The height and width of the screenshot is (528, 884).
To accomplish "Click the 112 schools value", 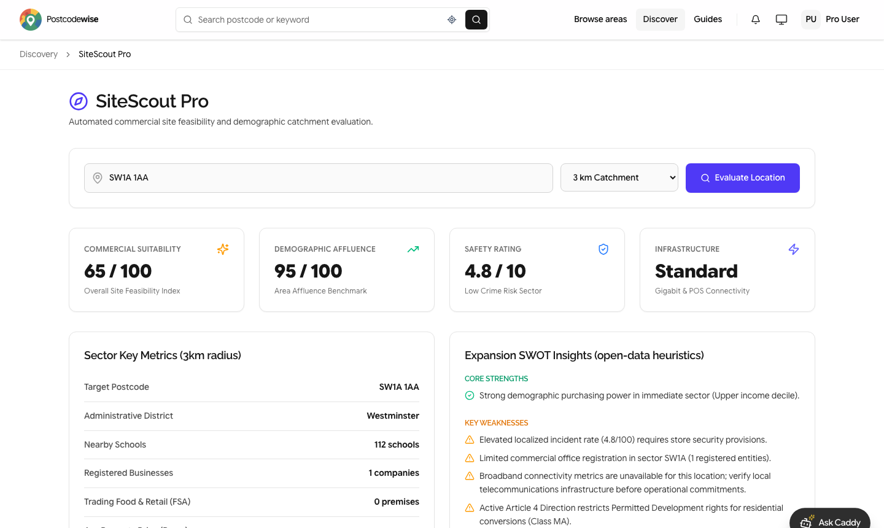I will tap(397, 445).
